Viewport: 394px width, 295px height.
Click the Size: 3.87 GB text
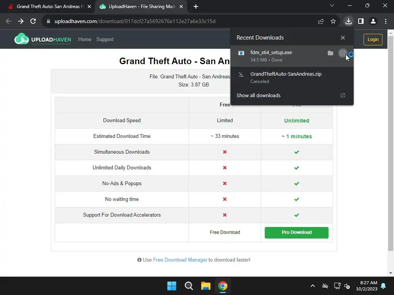point(194,85)
